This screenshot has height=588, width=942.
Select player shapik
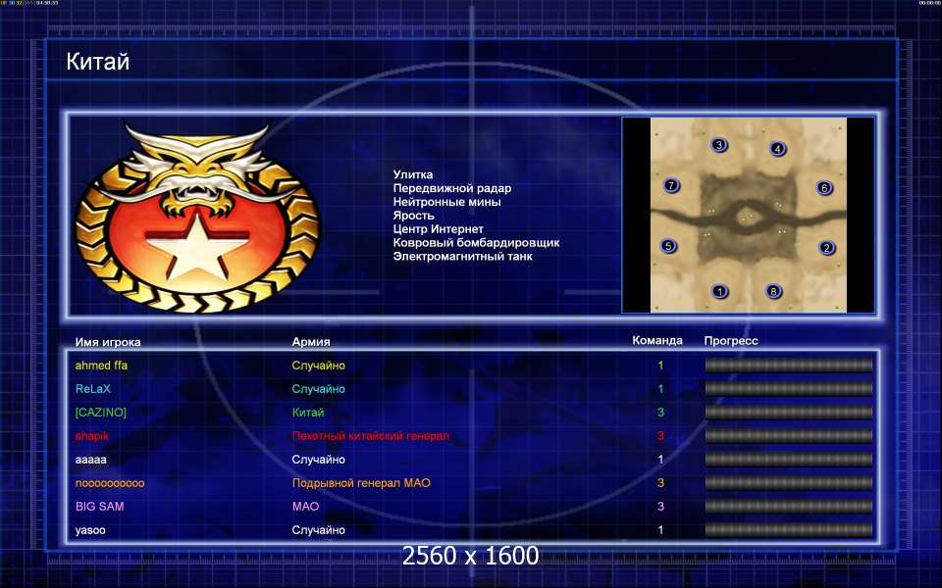click(x=92, y=436)
